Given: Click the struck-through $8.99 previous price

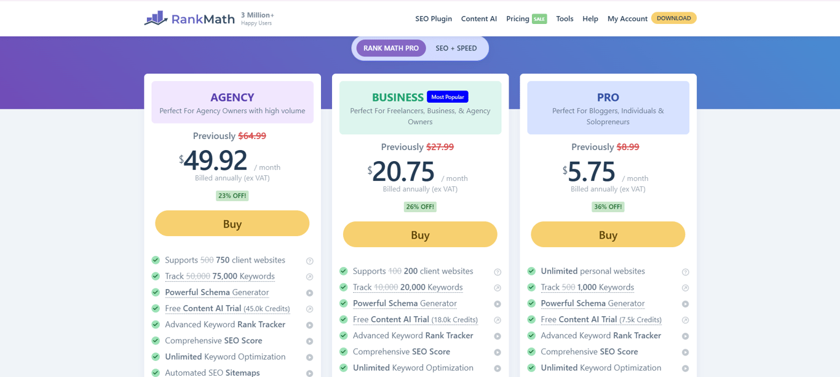Looking at the screenshot, I should click(x=628, y=147).
